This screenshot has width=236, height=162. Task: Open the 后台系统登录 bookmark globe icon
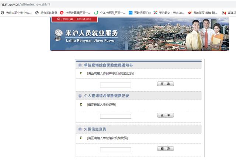click(x=37, y=13)
